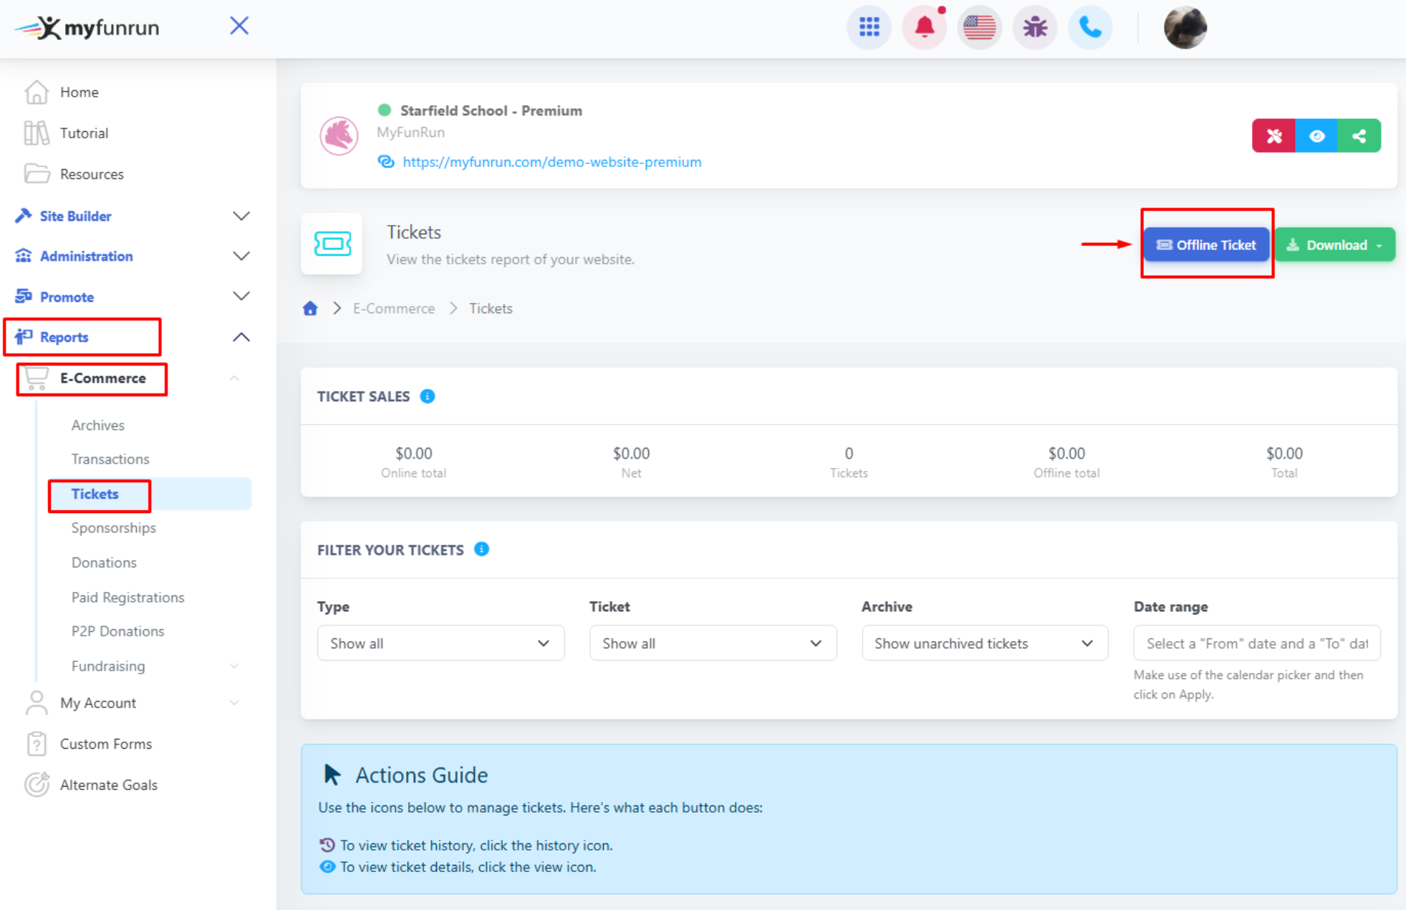Click the Ticket Sales info icon
This screenshot has width=1406, height=910.
pos(428,396)
